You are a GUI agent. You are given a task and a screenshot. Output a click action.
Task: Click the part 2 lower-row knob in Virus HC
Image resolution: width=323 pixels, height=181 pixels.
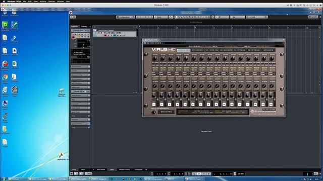point(163,86)
